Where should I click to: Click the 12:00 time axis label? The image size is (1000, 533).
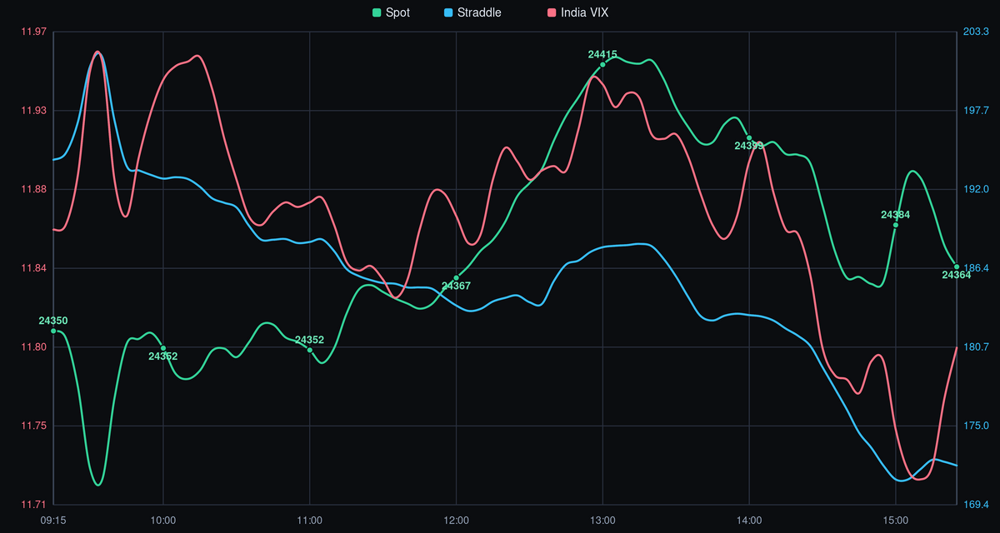(456, 520)
